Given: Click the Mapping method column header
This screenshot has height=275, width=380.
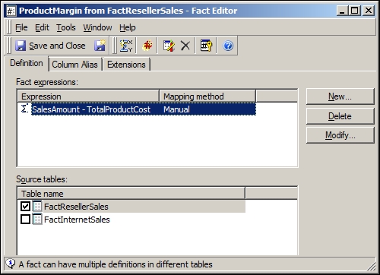Looking at the screenshot, I should 207,96.
